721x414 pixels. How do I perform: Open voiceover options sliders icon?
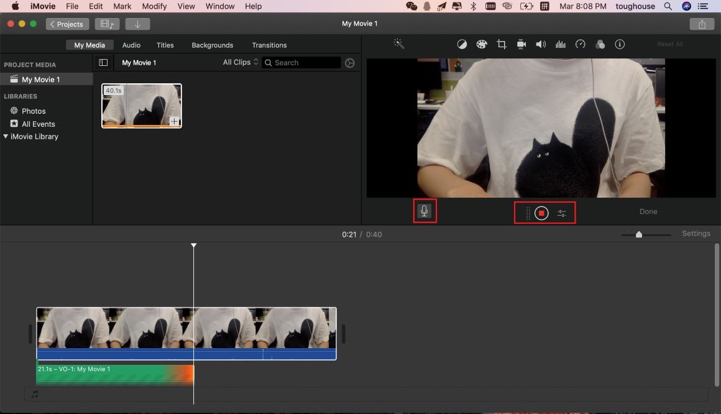click(x=561, y=213)
